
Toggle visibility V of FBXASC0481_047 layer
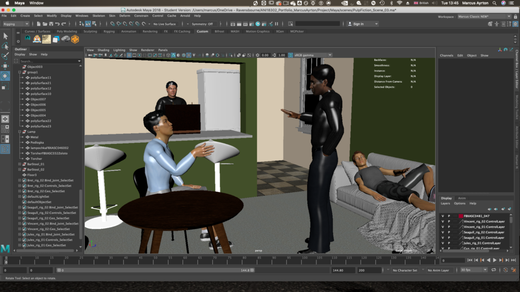[442, 216]
